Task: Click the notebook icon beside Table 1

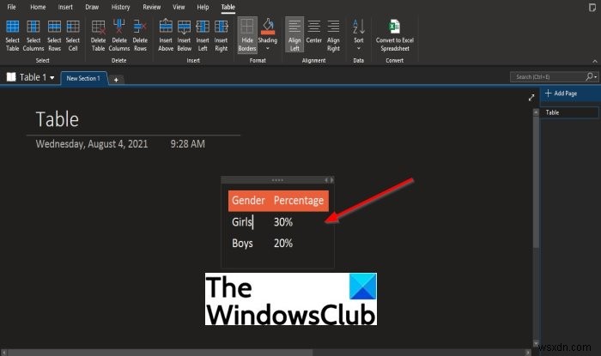Action: (x=11, y=77)
